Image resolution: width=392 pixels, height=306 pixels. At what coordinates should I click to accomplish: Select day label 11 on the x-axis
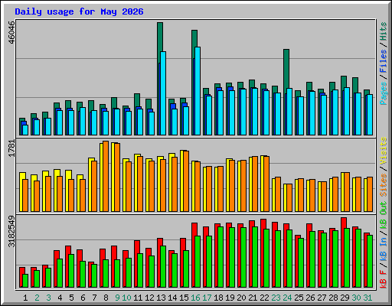(x=138, y=298)
